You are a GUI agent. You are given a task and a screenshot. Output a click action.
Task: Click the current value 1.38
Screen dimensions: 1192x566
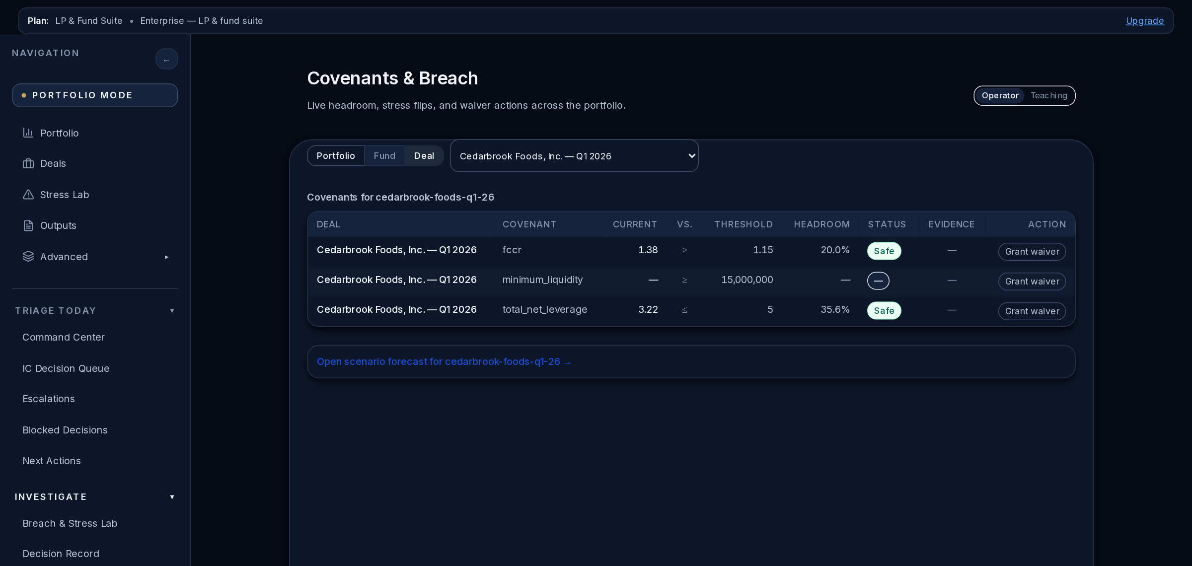point(648,250)
